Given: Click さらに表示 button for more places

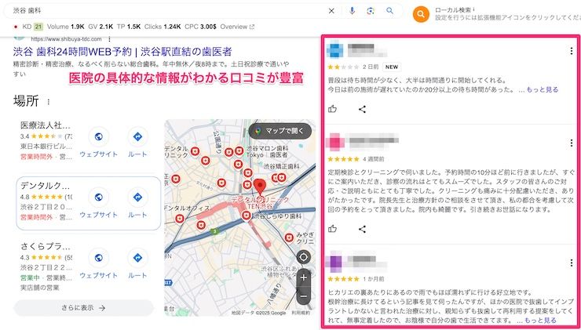Looking at the screenshot, I should coord(84,308).
